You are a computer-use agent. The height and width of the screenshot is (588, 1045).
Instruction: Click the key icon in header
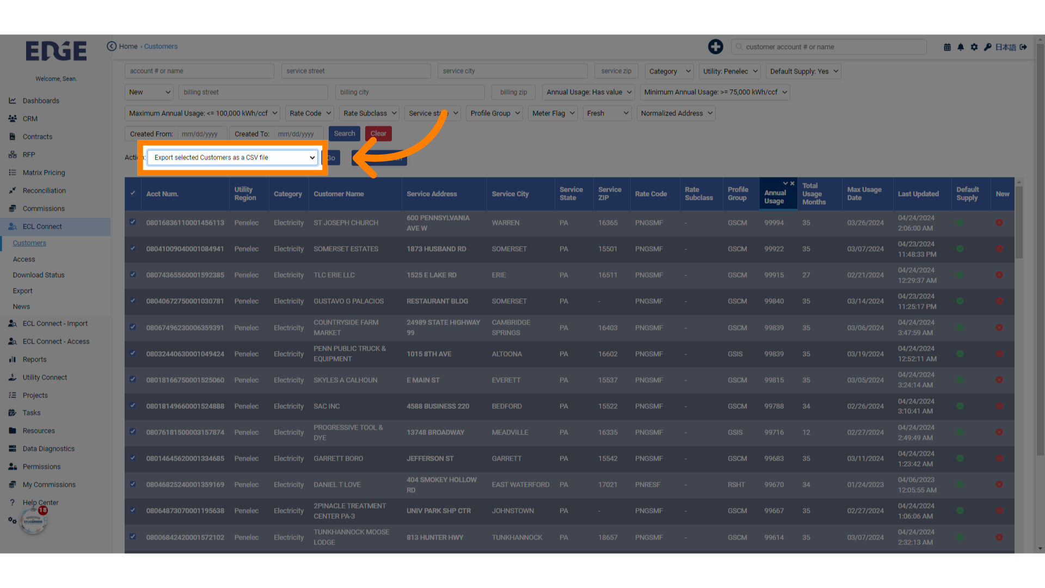[988, 47]
